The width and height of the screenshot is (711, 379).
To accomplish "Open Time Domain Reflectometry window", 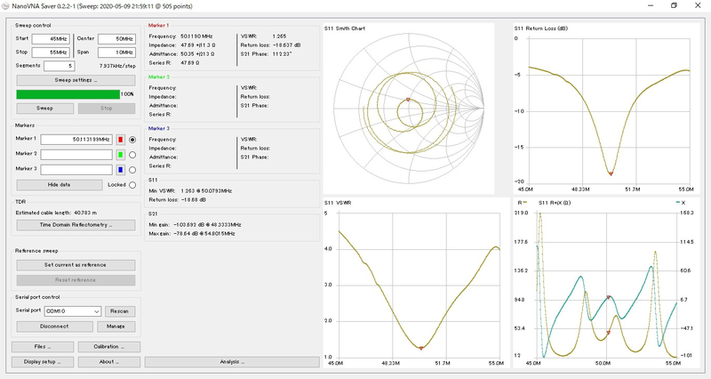I will click(x=76, y=225).
